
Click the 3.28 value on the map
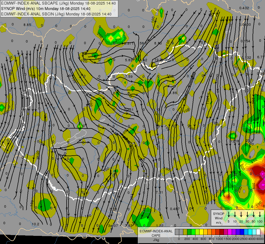coord(113,209)
